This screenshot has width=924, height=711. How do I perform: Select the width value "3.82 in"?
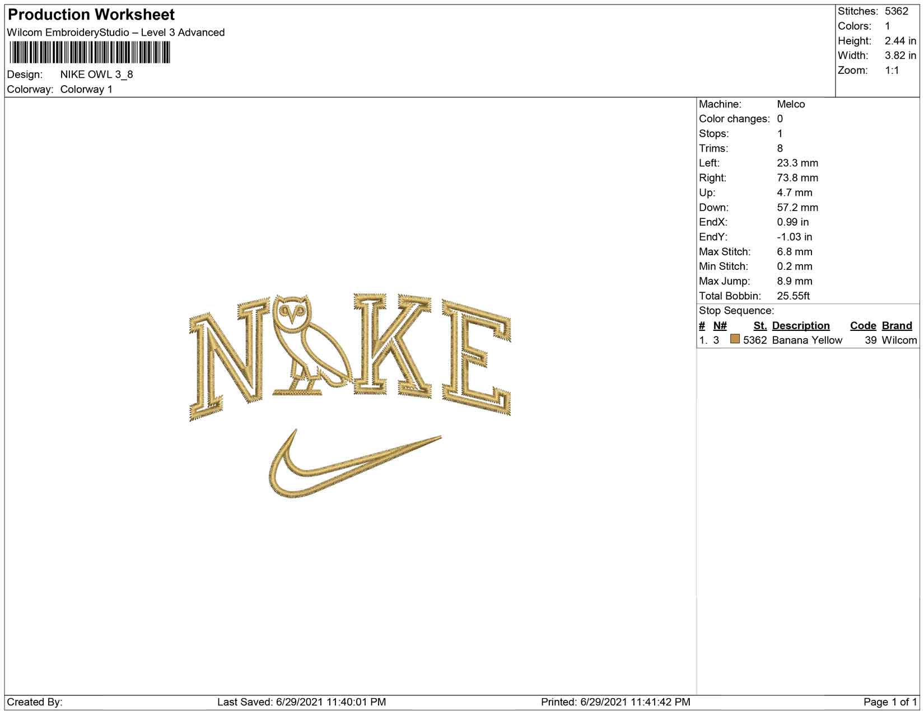(900, 55)
